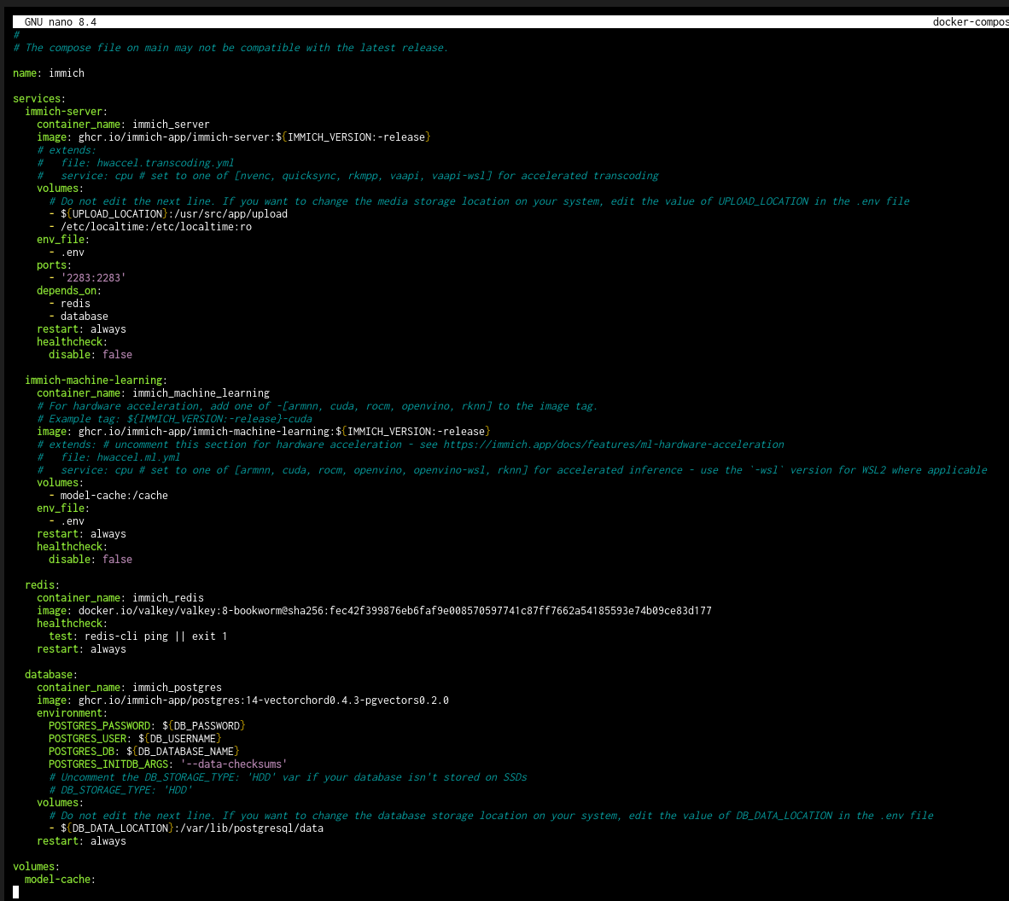This screenshot has width=1009, height=901.
Task: Click 'container_name: immich_postgres' line
Action: (x=129, y=688)
